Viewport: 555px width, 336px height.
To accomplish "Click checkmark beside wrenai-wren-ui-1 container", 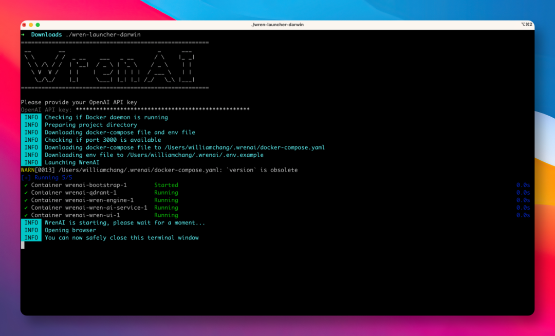I will [x=26, y=215].
